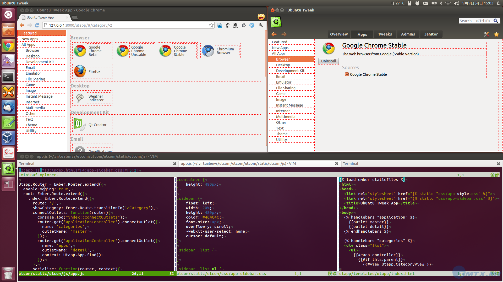Select New Apps in web page sidebar
Screen dimensions: 503x282
pyautogui.click(x=42, y=39)
